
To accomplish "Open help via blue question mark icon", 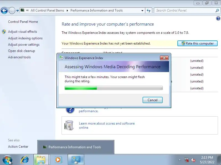I will 218,18.
